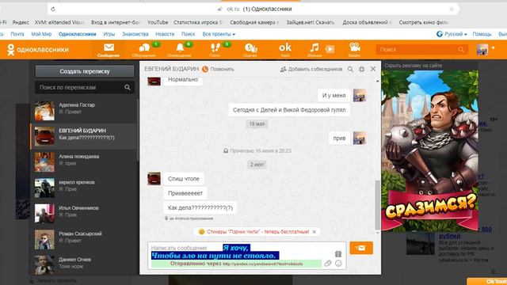Open conversation with Илья Овчинников

coord(84,213)
